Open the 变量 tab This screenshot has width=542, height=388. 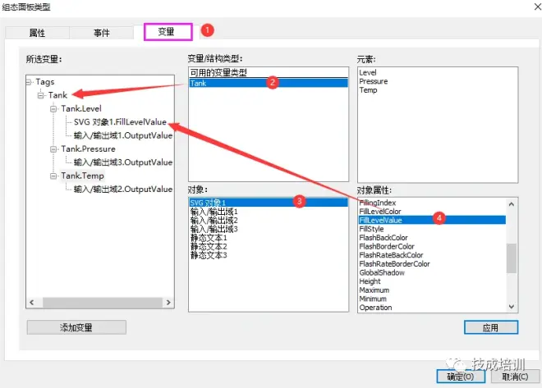168,32
